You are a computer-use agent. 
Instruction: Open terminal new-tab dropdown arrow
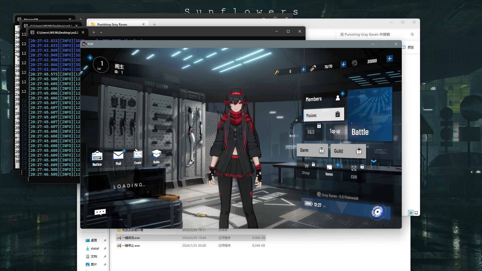(101, 32)
